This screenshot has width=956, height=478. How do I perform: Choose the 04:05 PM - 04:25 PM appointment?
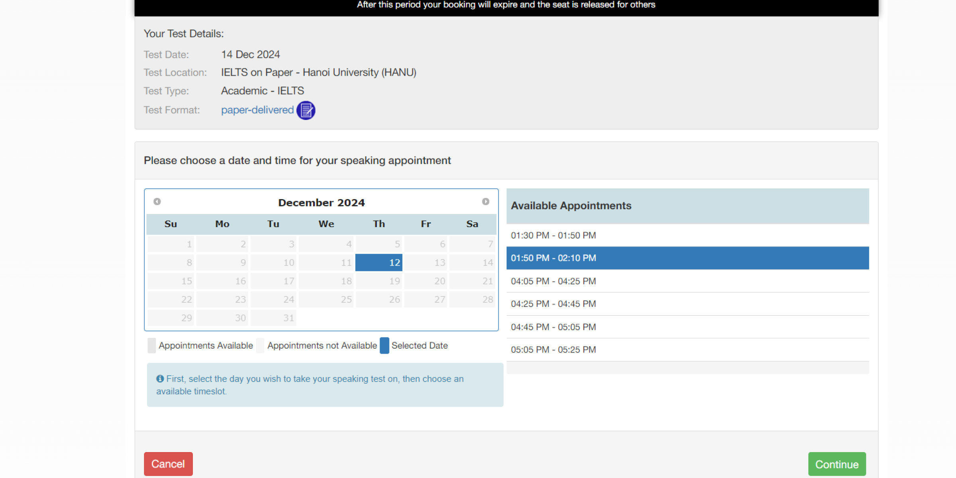point(688,281)
